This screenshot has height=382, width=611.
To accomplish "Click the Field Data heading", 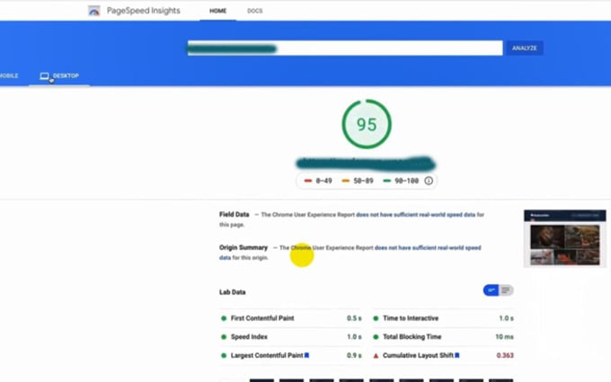I will point(234,215).
